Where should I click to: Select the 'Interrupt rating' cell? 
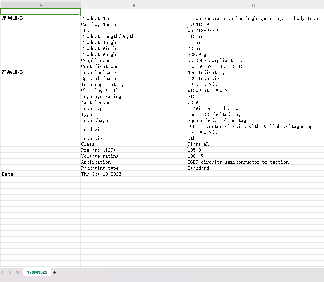click(134, 84)
